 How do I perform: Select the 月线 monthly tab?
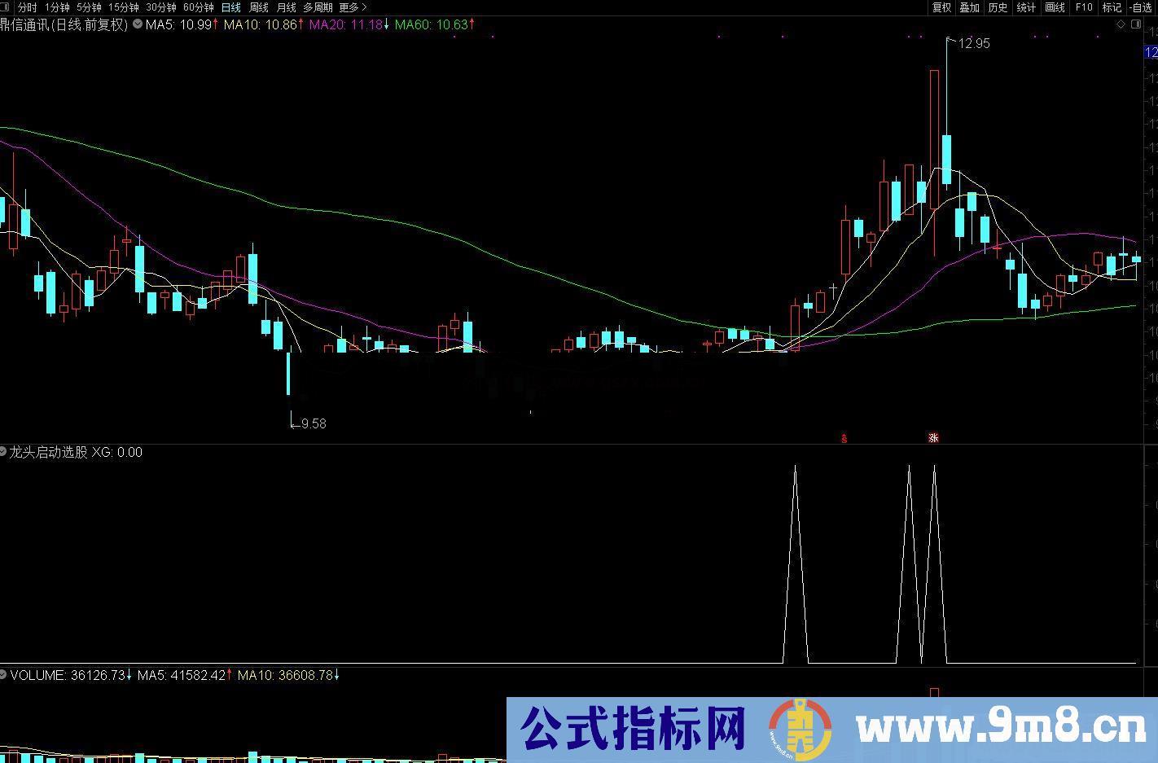pos(287,7)
